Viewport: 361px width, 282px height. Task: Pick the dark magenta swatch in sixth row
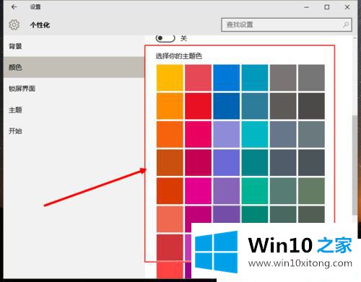tap(198, 214)
